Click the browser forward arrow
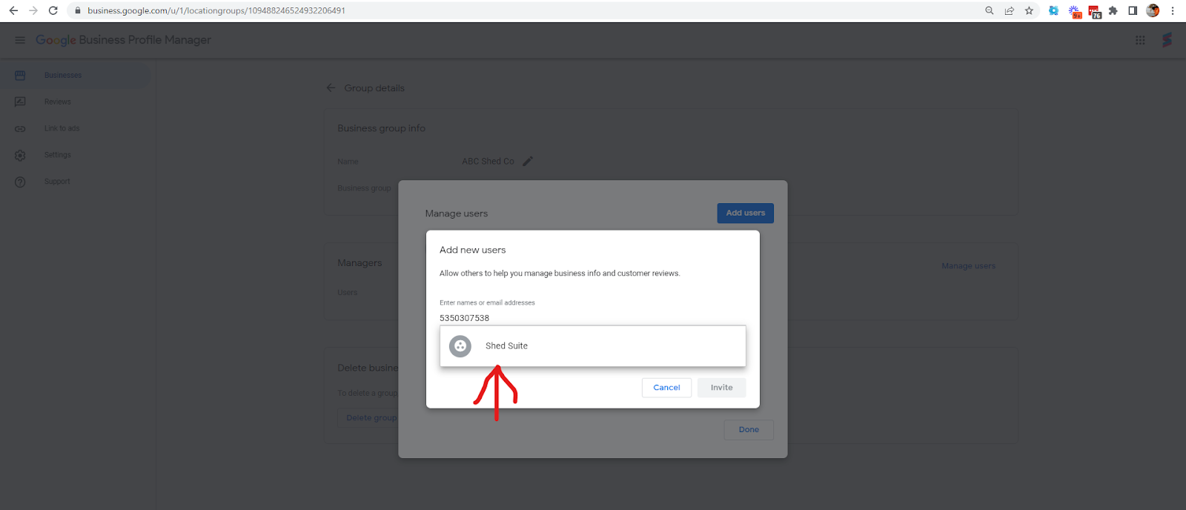The width and height of the screenshot is (1186, 510). [33, 10]
